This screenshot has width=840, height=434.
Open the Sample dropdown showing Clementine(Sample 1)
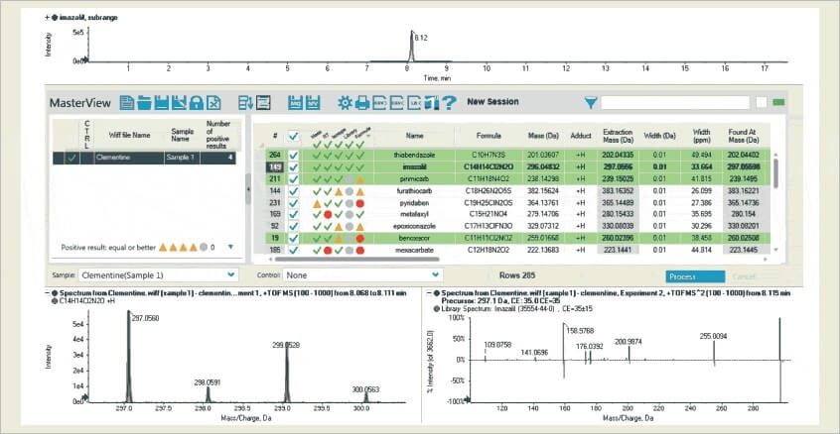175,274
